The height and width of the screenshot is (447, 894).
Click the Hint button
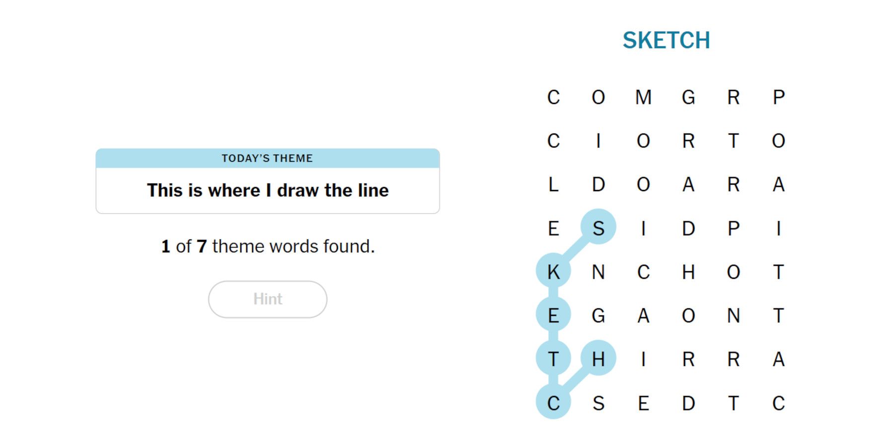tap(267, 299)
